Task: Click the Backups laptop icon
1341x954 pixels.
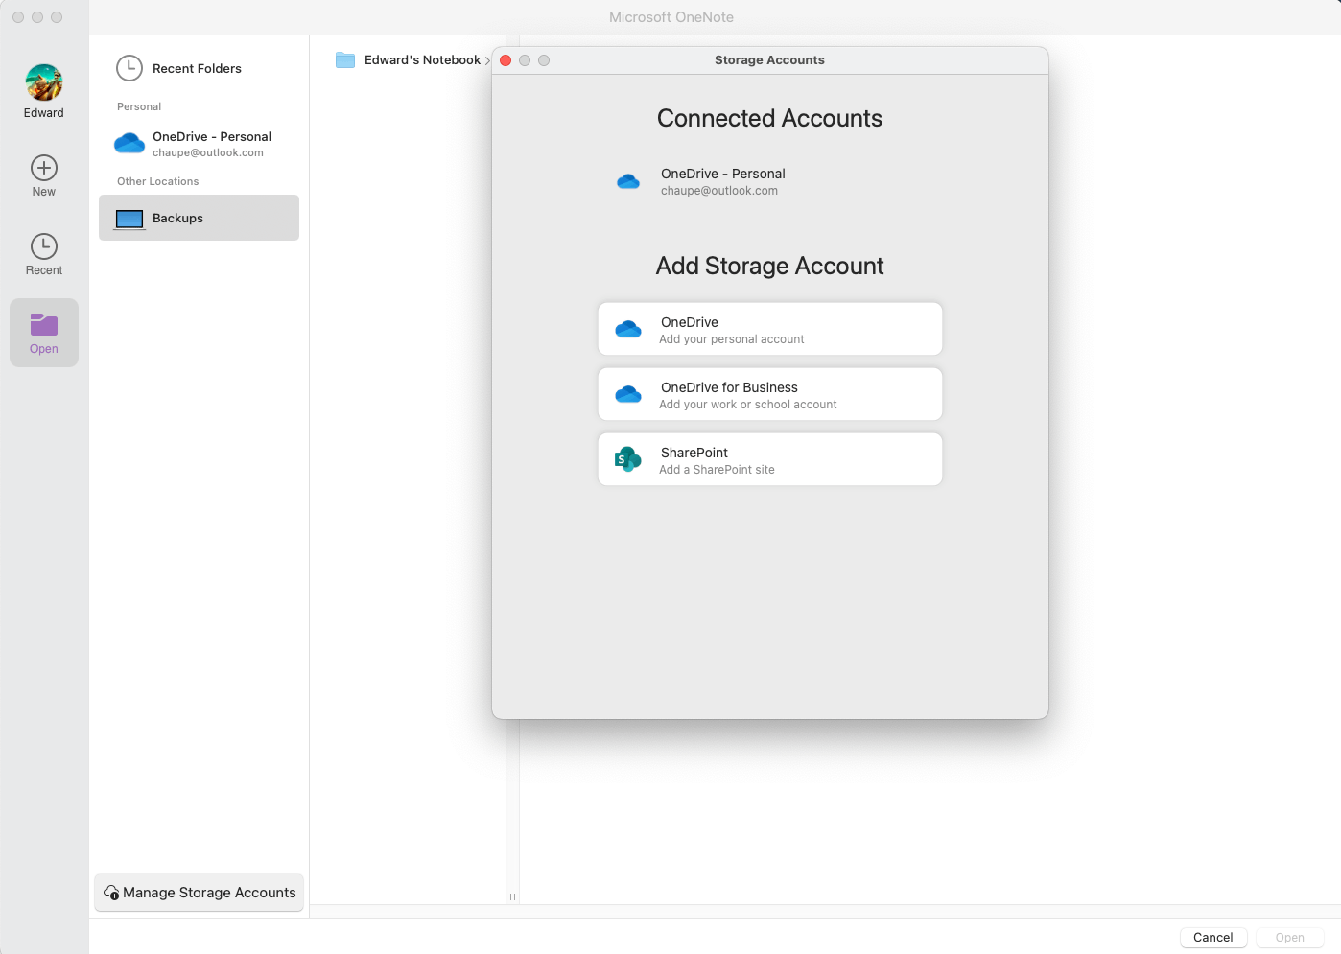Action: (129, 219)
